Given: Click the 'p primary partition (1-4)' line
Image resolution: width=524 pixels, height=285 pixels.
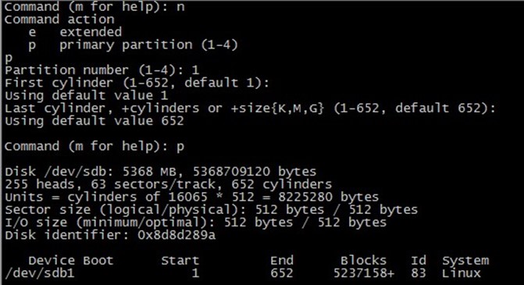Looking at the screenshot, I should pyautogui.click(x=133, y=45).
